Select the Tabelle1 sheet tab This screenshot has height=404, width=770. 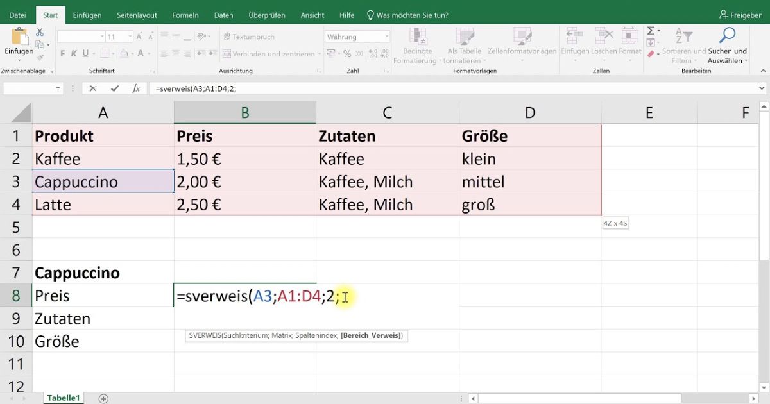pyautogui.click(x=62, y=398)
